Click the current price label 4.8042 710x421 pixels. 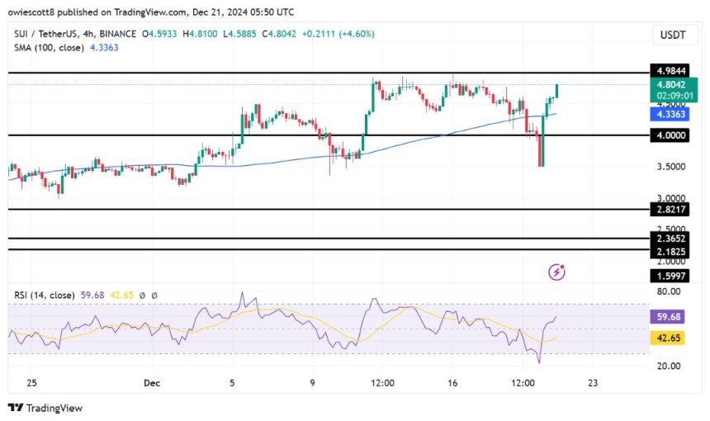point(670,83)
